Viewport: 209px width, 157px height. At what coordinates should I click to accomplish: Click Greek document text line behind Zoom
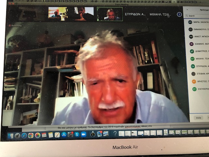105,127
